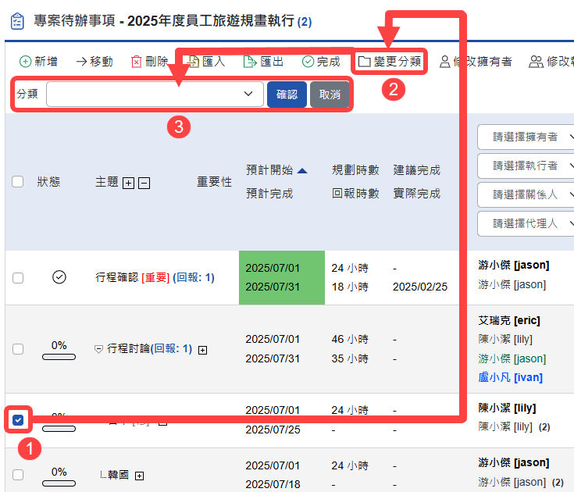Viewport: 574px width, 492px height.
Task: Collapse all subjects with minus icon beside 主題
Action: click(x=144, y=182)
